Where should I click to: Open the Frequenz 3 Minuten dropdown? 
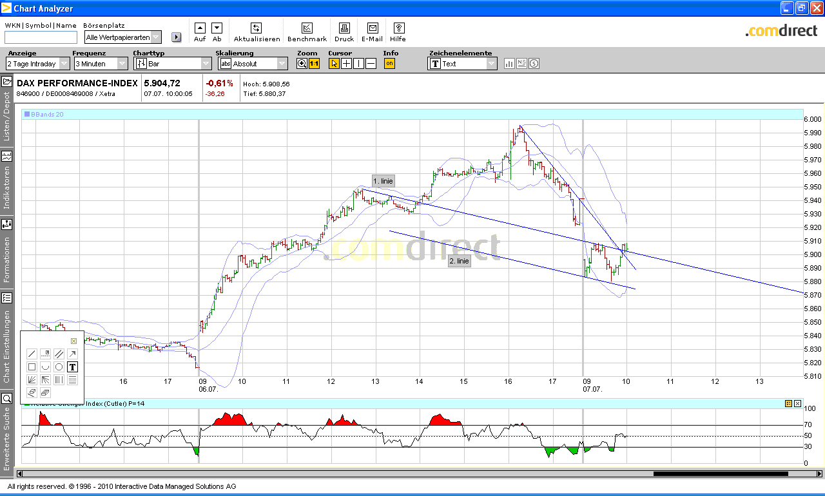coord(101,63)
